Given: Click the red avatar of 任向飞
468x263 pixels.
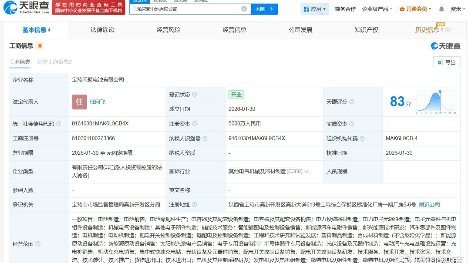Looking at the screenshot, I should coord(79,102).
